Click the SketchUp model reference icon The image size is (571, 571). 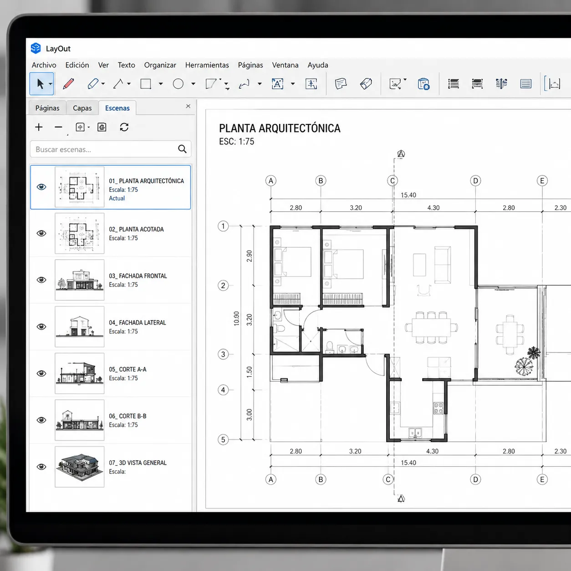tap(423, 84)
